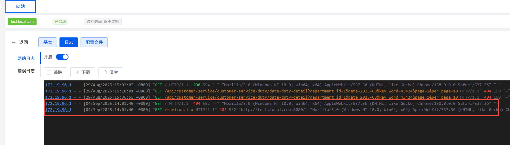The height and width of the screenshot is (145, 510).
Task: Click the test.local.com green tag
Action: coord(22,22)
